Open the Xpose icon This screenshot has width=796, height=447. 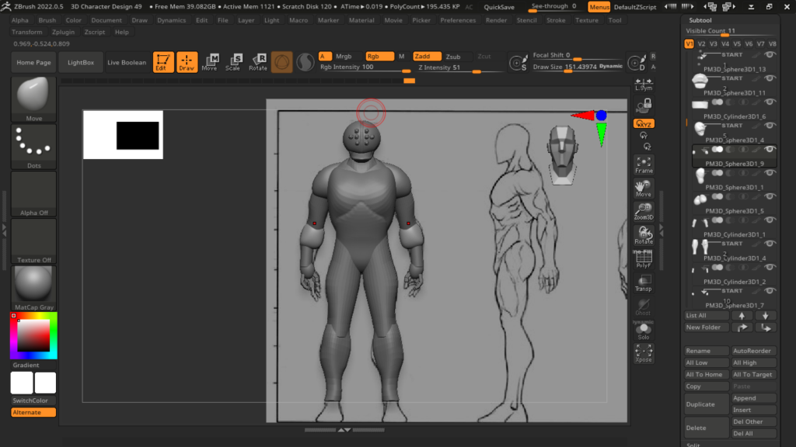point(644,354)
